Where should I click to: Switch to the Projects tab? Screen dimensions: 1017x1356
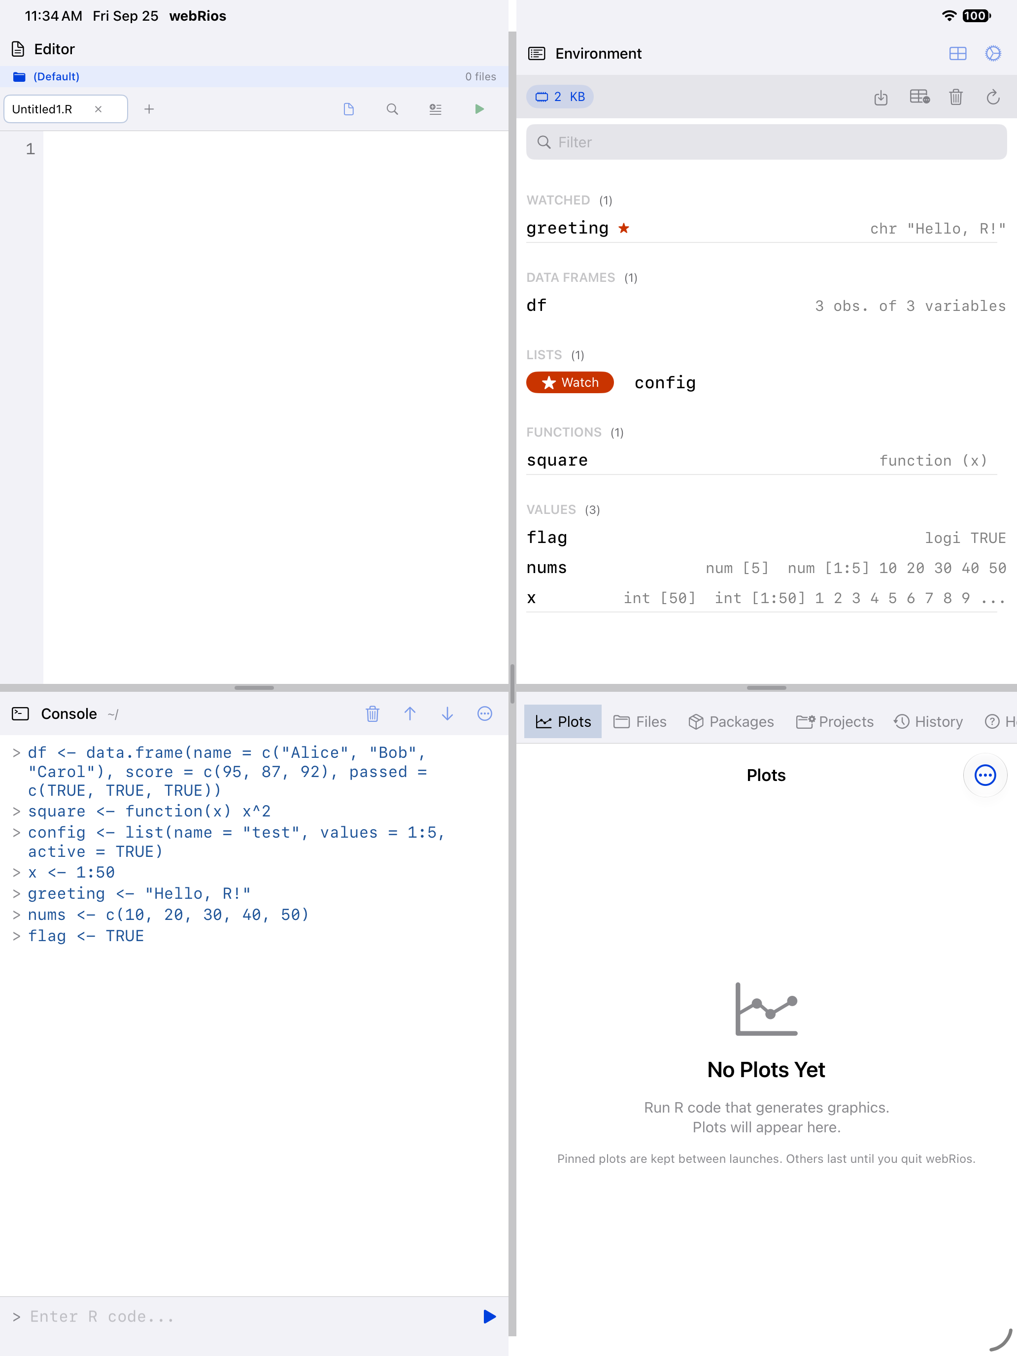[835, 721]
